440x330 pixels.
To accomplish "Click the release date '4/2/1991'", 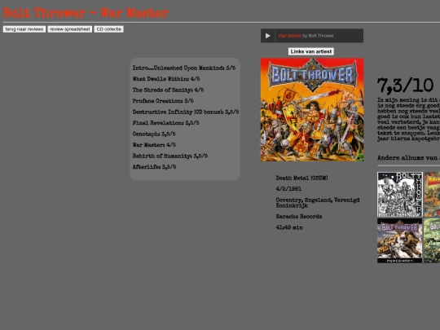I will [288, 189].
